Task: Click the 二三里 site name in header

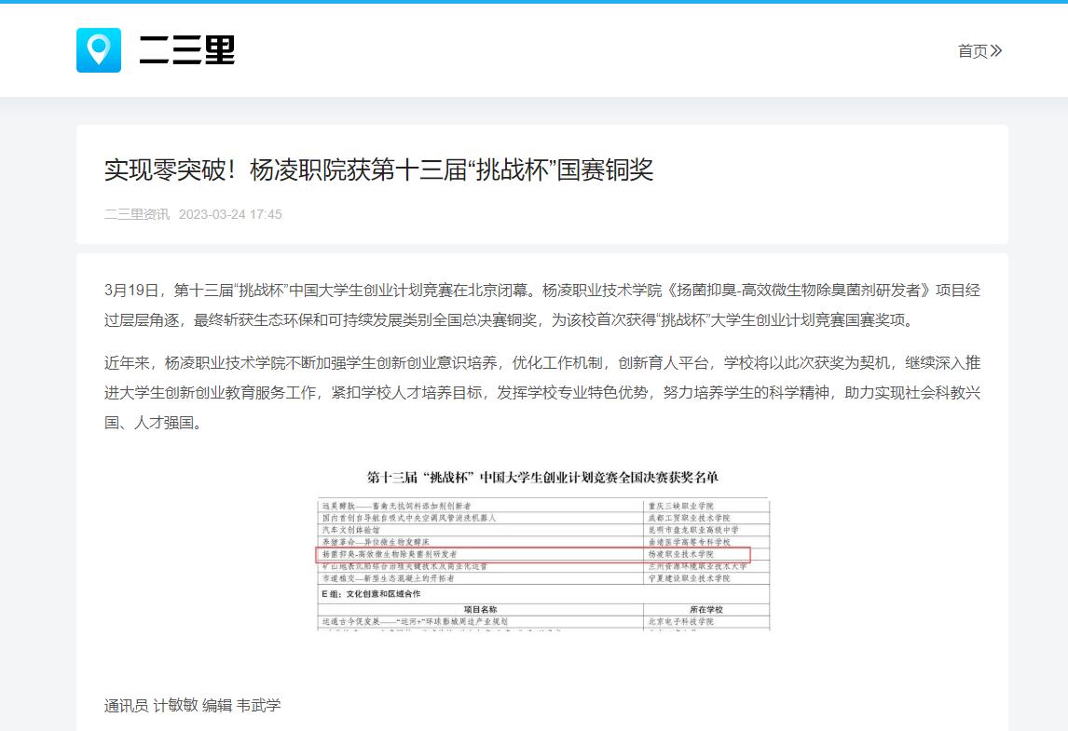Action: (x=186, y=50)
